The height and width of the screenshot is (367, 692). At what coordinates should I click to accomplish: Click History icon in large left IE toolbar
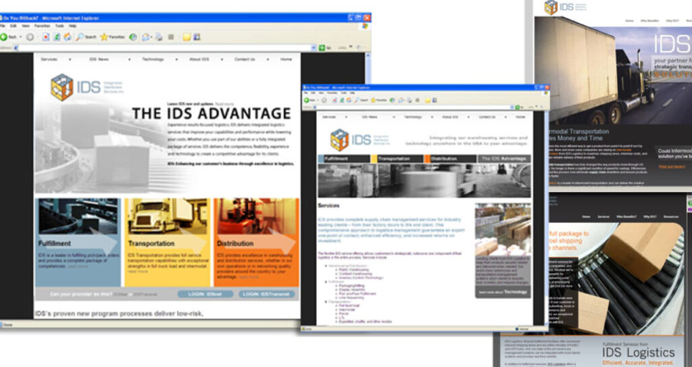click(133, 37)
